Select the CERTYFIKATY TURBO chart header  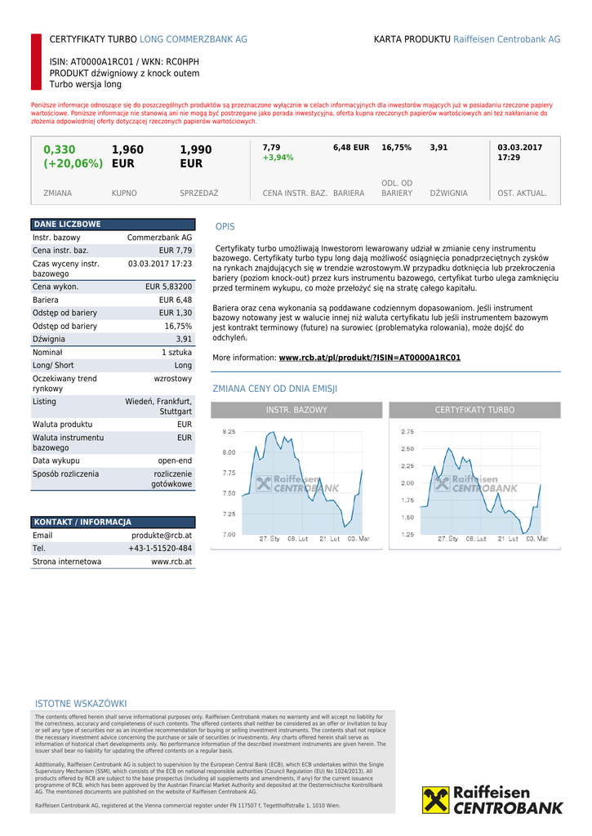474,410
